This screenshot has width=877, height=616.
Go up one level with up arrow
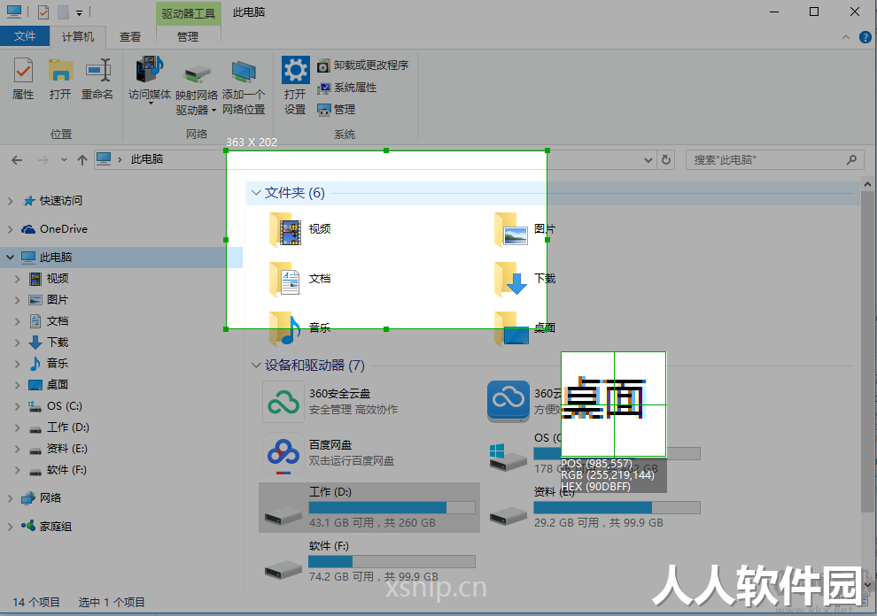pyautogui.click(x=82, y=160)
